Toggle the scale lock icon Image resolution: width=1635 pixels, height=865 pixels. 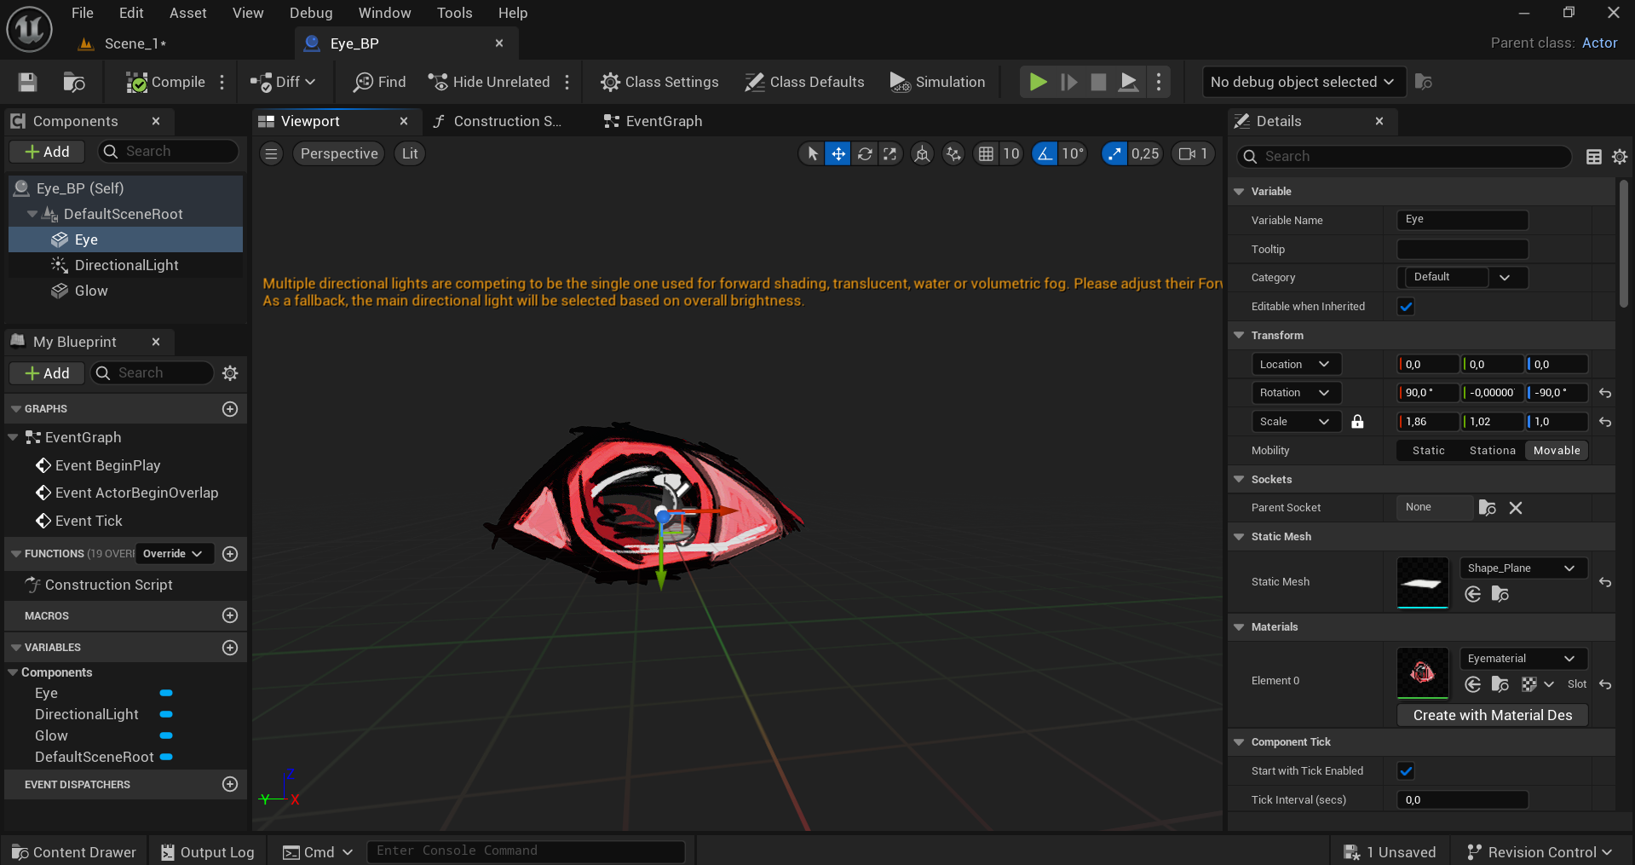click(1357, 422)
